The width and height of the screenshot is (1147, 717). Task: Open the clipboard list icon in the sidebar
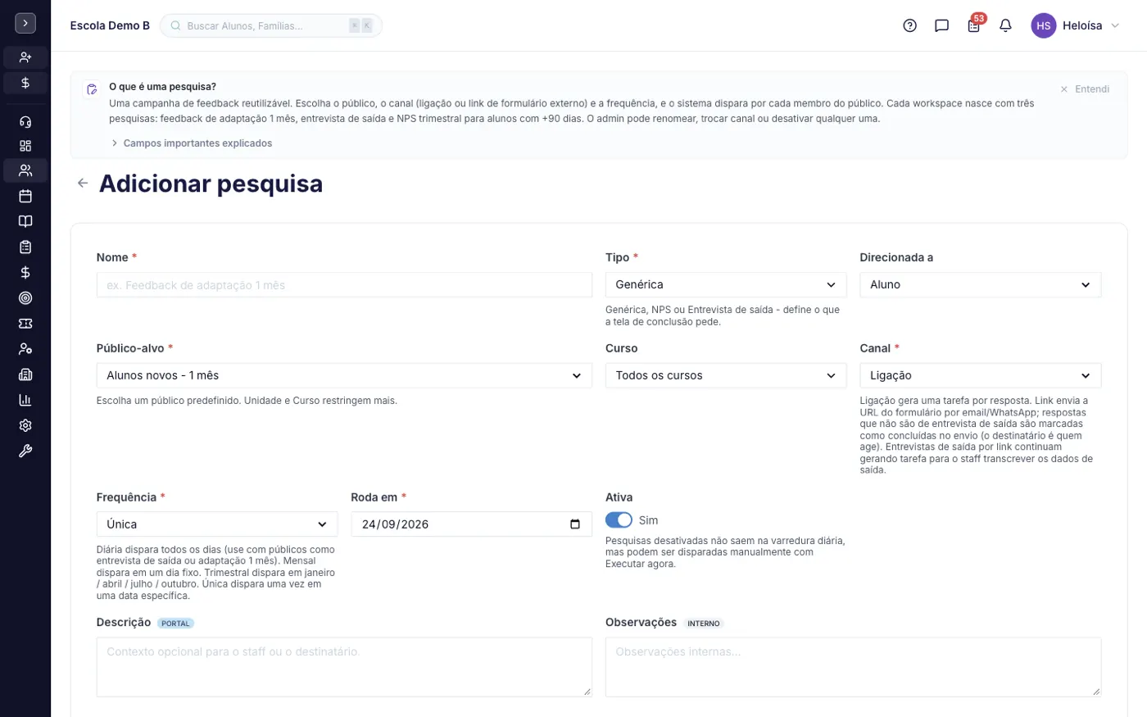[25, 247]
